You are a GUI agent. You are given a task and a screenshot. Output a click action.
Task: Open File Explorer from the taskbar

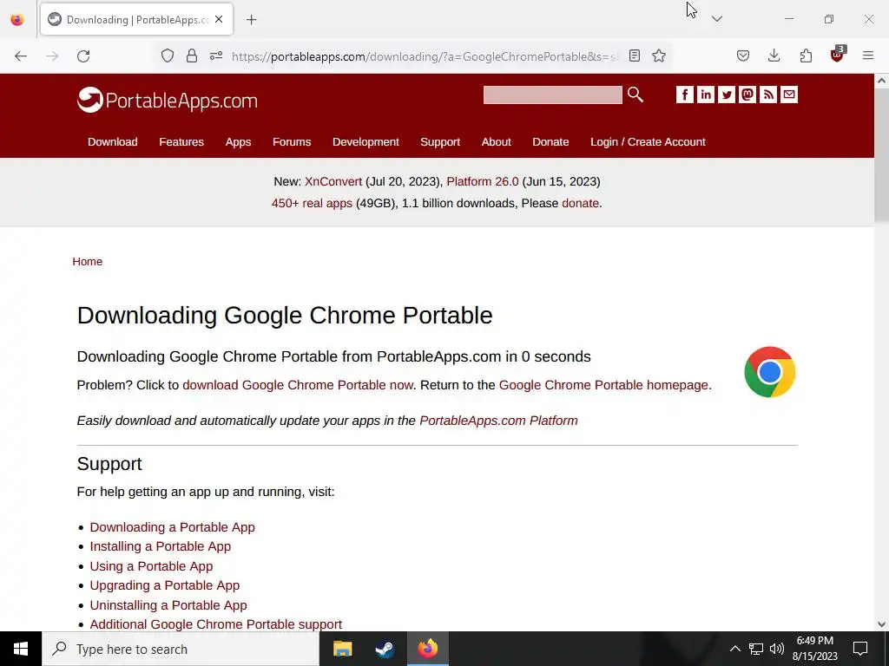(342, 649)
